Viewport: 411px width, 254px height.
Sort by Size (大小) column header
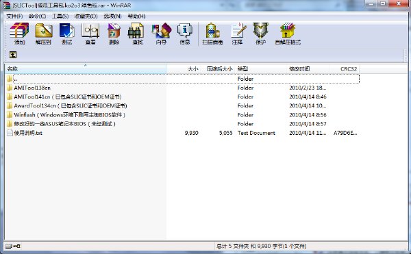pos(183,69)
